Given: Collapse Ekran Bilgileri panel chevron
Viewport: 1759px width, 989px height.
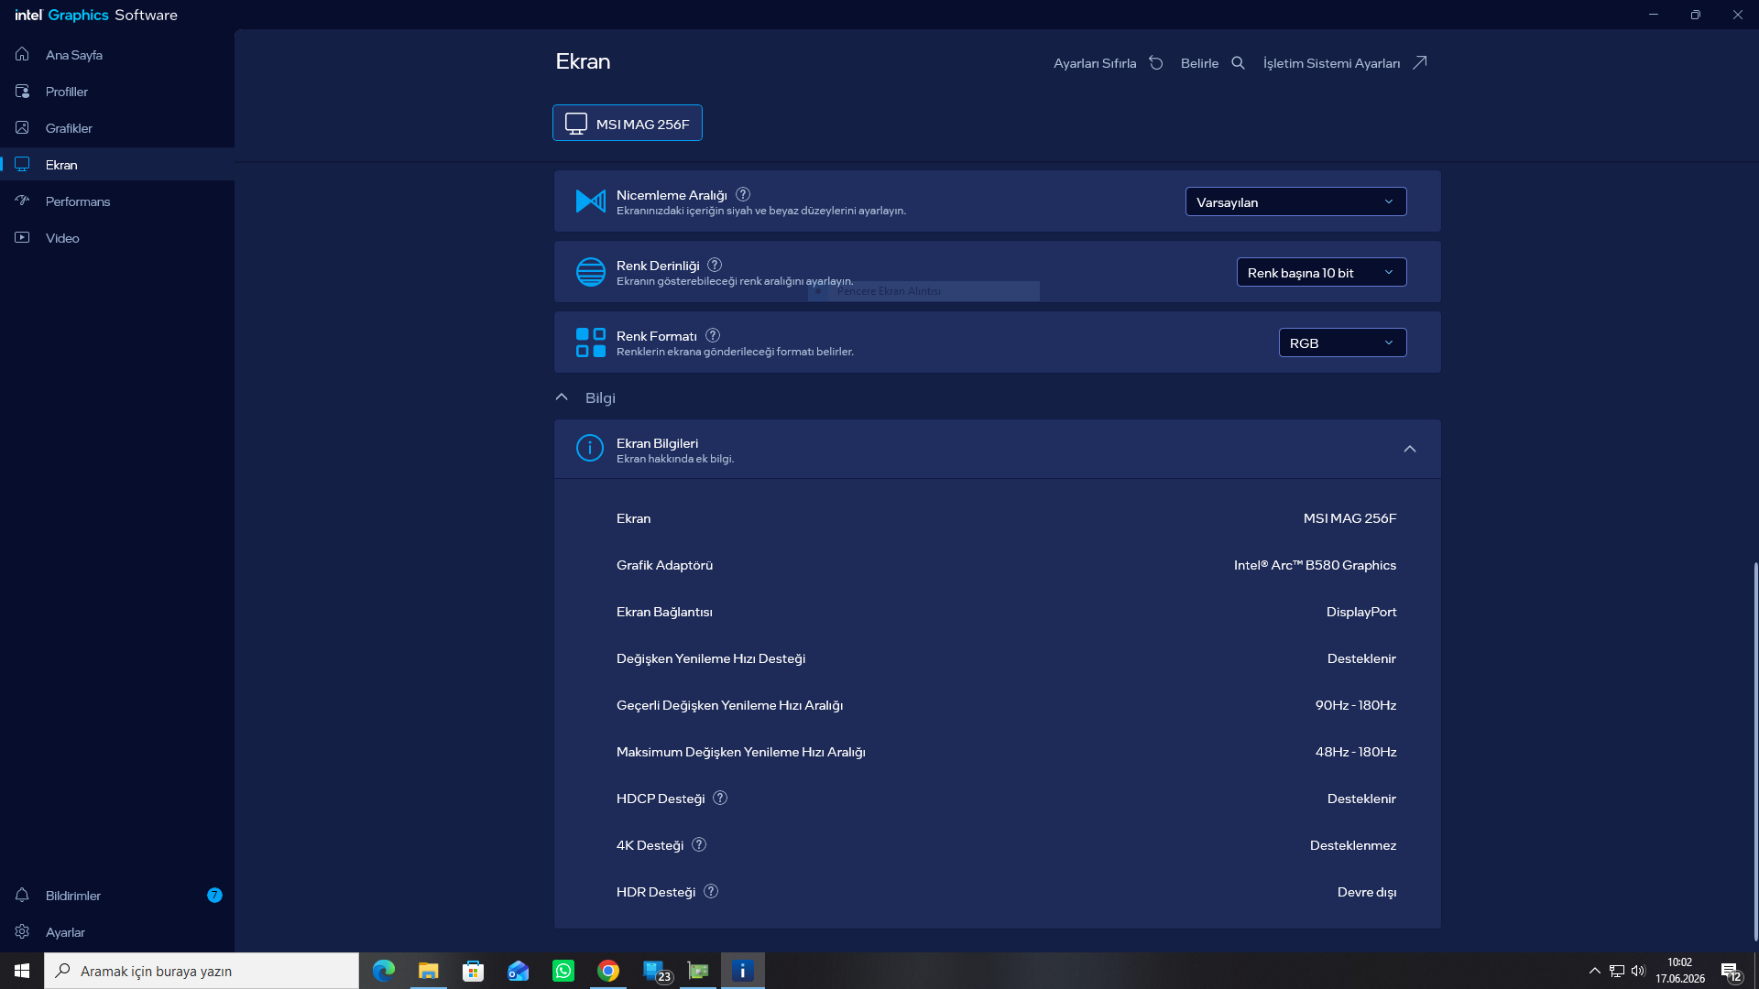Looking at the screenshot, I should coord(1410,449).
